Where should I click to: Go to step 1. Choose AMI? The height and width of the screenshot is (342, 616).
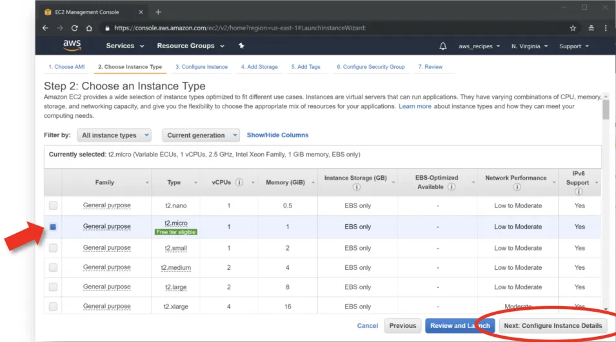point(66,67)
